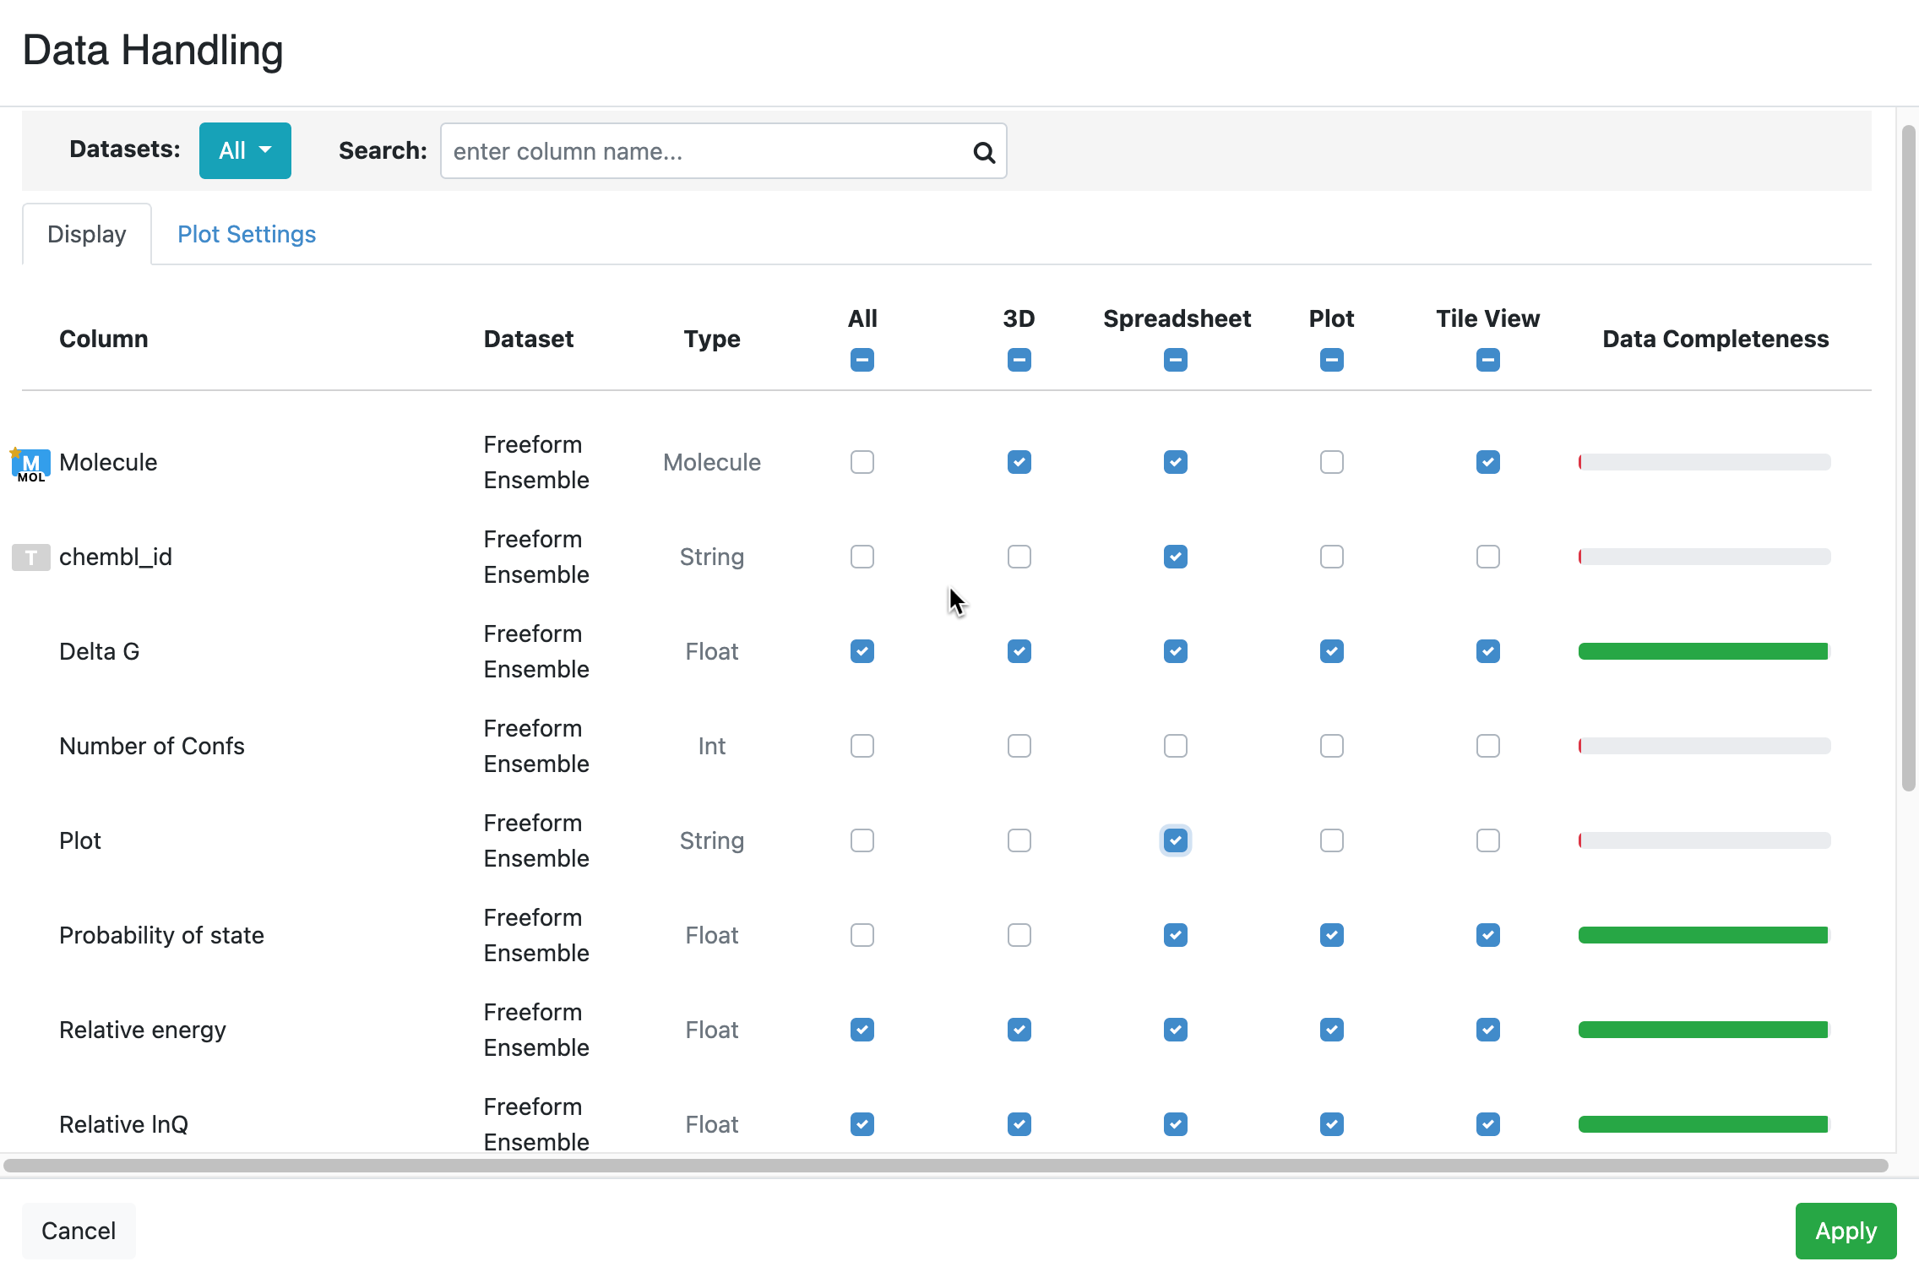Click the Molecule MOL type icon
1919x1267 pixels.
point(30,464)
